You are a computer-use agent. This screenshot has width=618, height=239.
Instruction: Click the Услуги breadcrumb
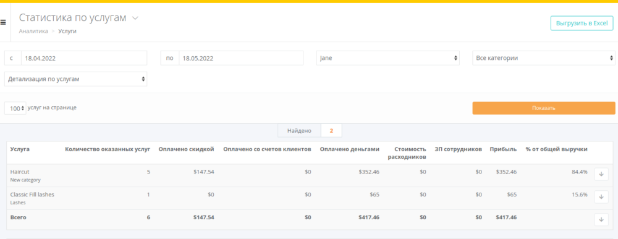click(67, 31)
